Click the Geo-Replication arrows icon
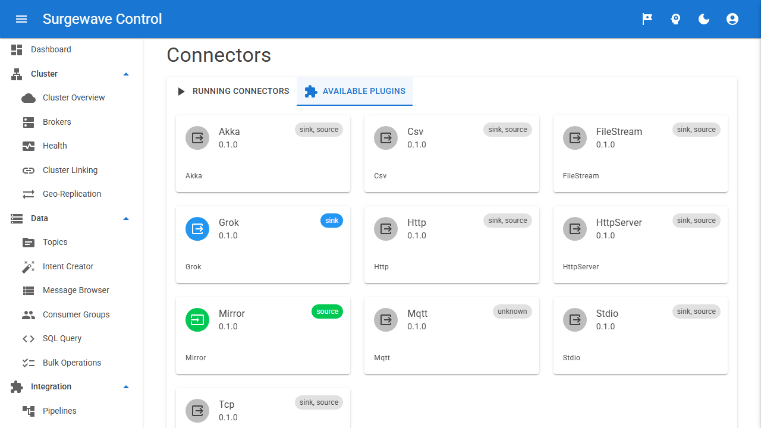 tap(29, 194)
